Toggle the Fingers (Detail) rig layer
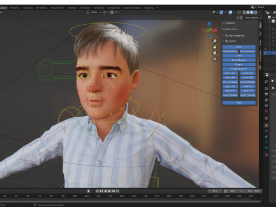This screenshot has width=276, height=207. pos(239,69)
